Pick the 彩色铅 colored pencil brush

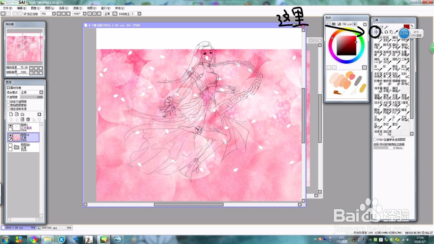tap(396, 112)
